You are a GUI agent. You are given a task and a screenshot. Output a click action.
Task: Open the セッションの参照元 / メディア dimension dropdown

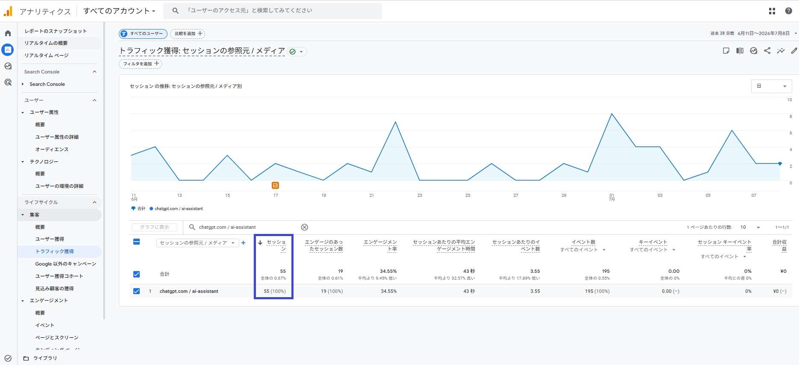[197, 243]
